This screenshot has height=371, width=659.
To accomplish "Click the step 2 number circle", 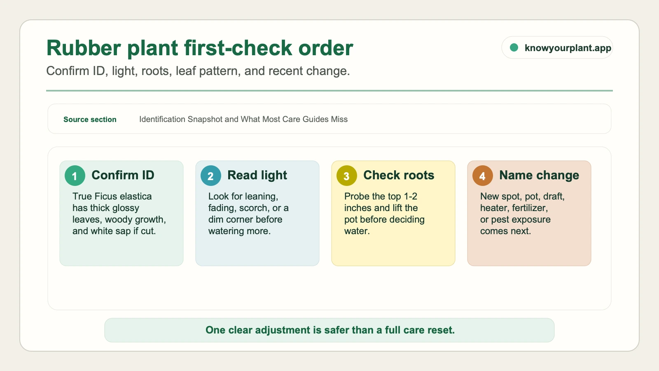I will click(210, 176).
